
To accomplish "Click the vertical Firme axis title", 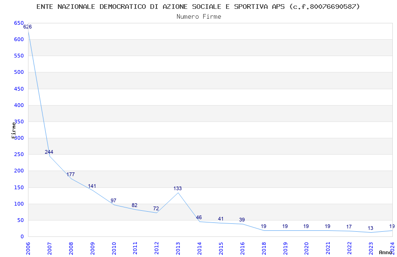I will [x=14, y=130].
